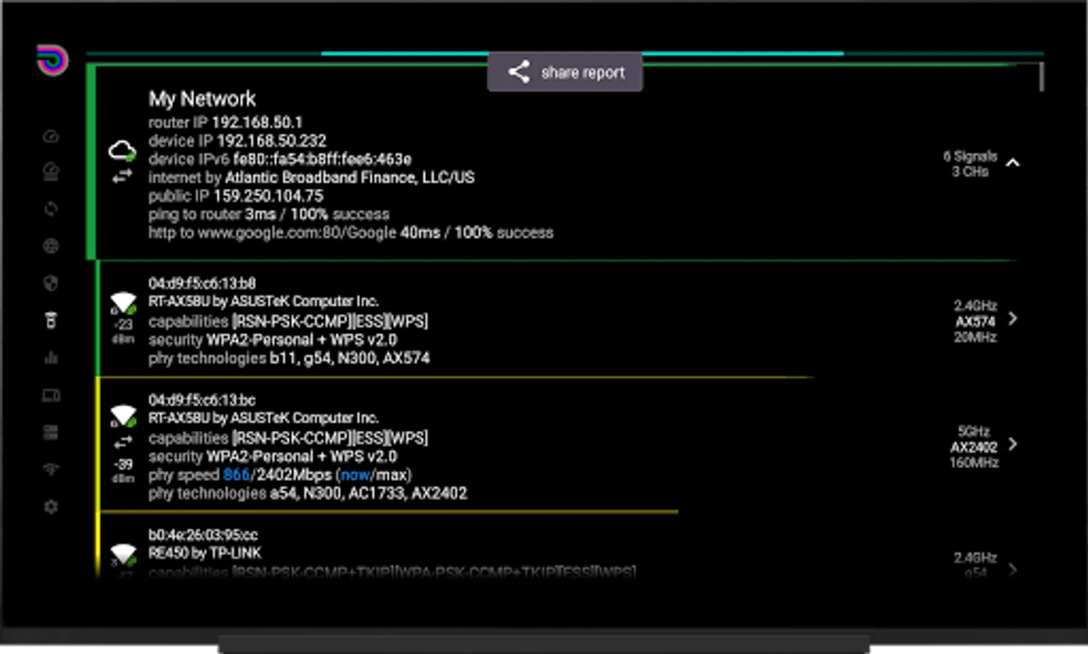Click the refresh/sync sidebar icon

pos(51,209)
